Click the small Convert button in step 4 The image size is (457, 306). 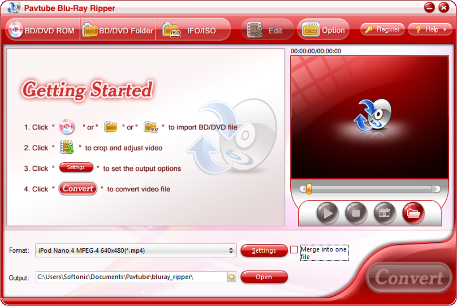[78, 188]
